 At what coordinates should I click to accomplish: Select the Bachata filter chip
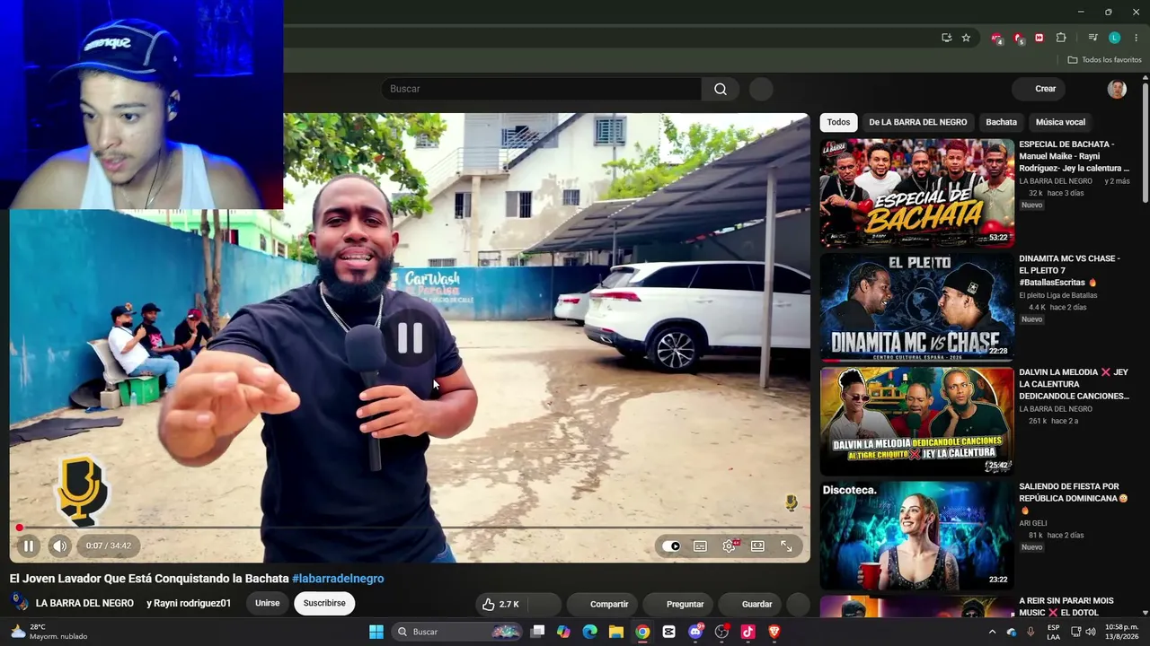pos(1001,122)
